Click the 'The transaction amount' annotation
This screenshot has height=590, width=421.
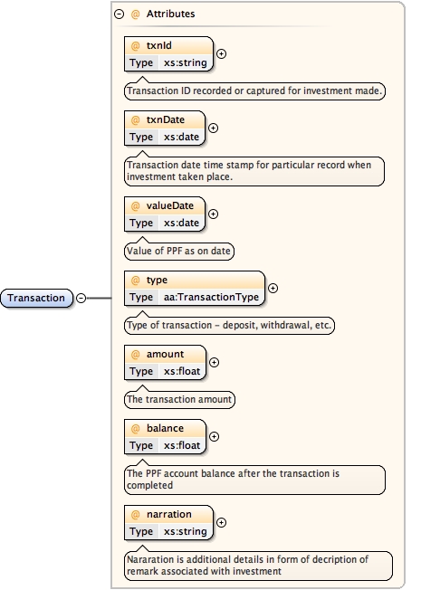(x=179, y=399)
